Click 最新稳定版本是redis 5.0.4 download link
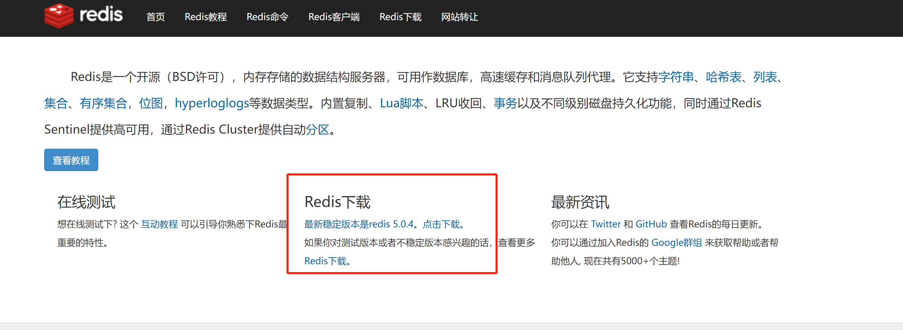The width and height of the screenshot is (903, 330). click(384, 224)
